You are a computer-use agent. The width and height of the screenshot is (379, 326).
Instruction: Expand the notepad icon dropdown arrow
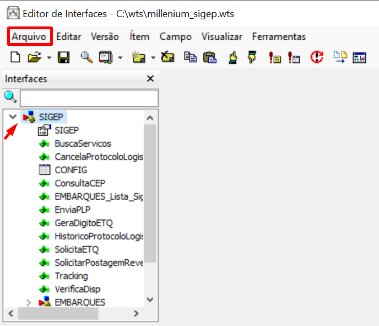click(x=120, y=57)
